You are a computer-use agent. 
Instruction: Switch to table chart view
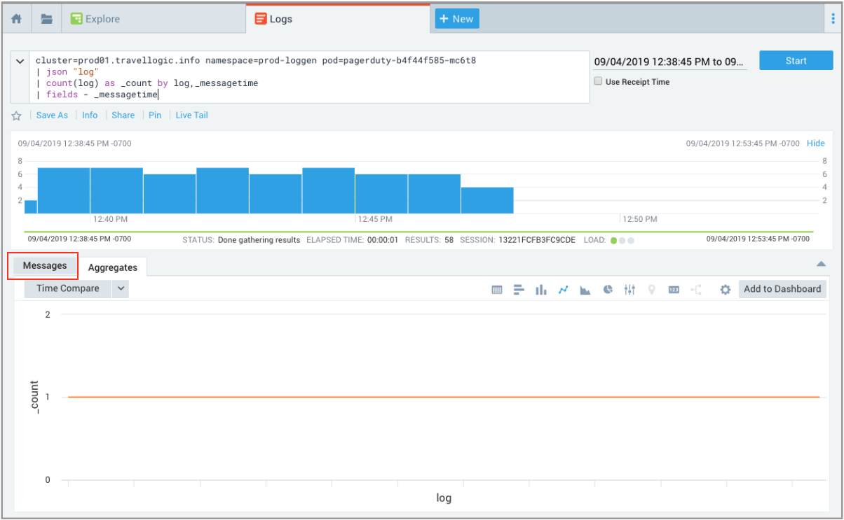(x=497, y=290)
